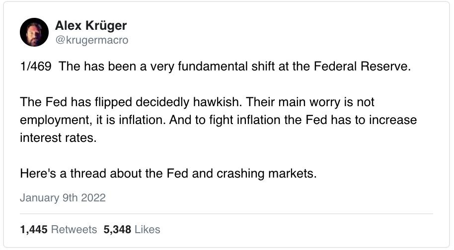View the Retweets label list
Screen dimensions: 454x250
(74, 229)
